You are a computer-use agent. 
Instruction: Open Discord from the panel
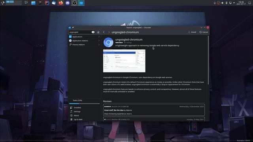(x=68, y=3)
